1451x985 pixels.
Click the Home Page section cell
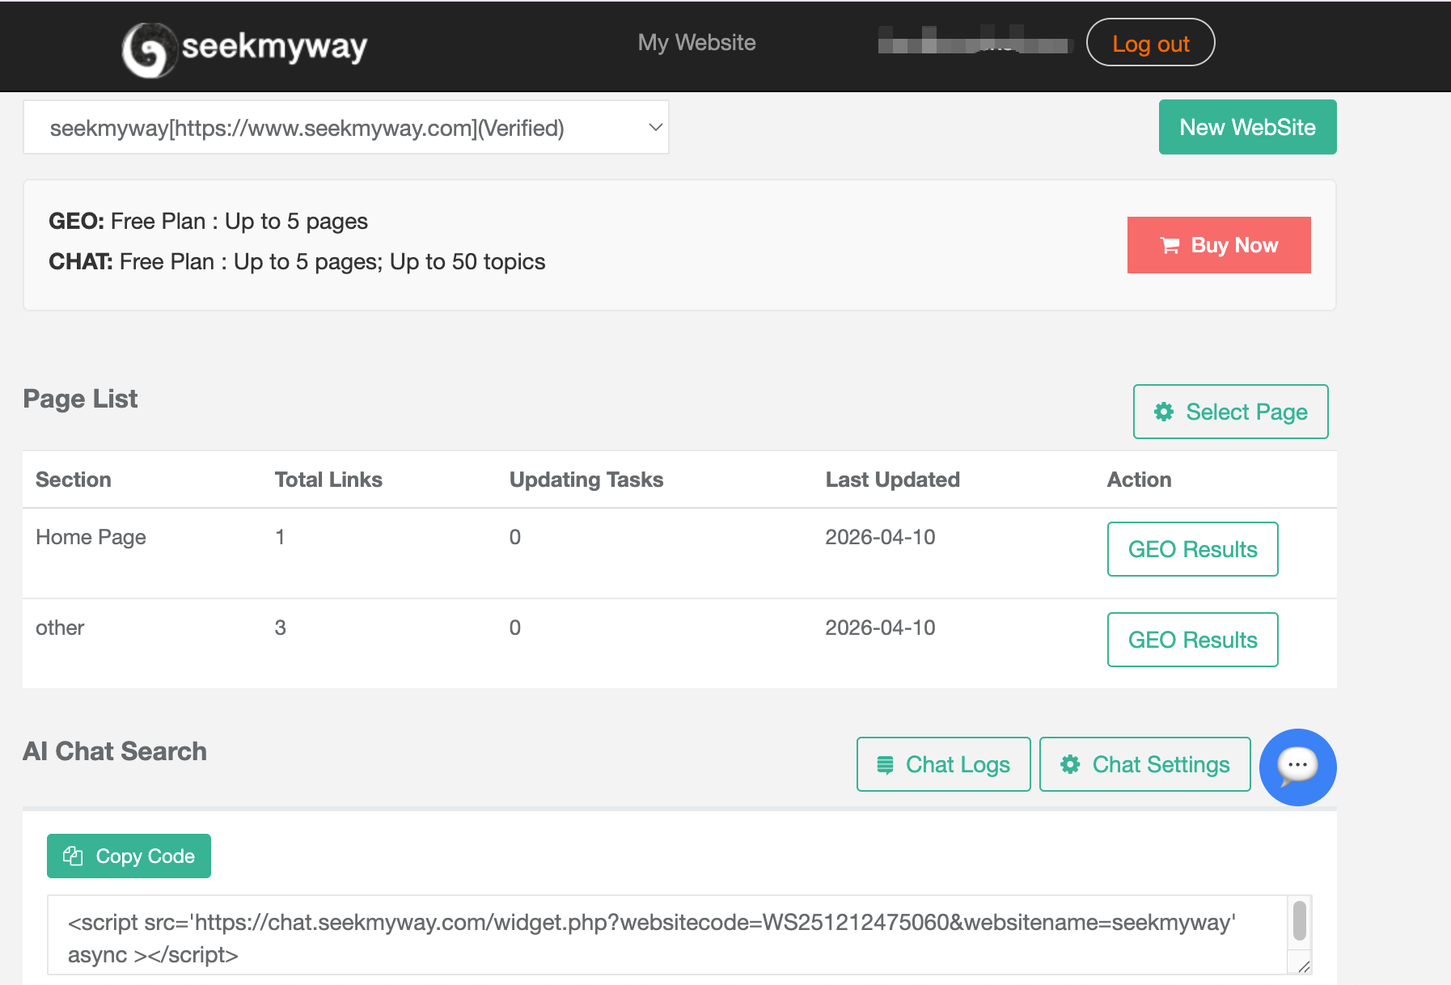pyautogui.click(x=91, y=537)
